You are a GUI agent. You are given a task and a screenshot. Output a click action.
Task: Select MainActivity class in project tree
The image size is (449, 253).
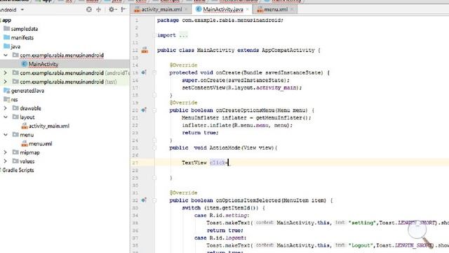[x=43, y=64]
